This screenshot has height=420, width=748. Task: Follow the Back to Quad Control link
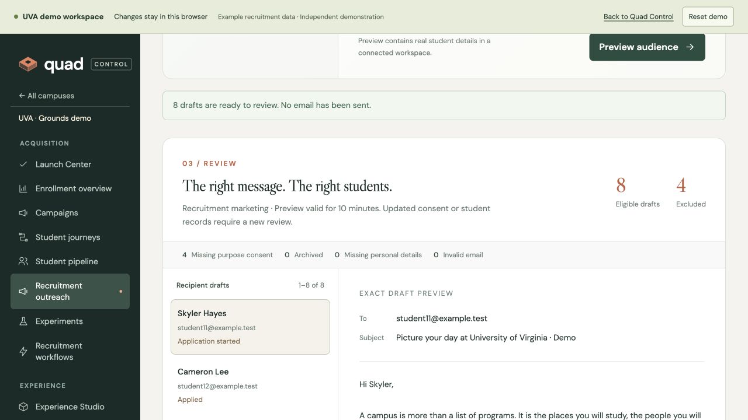coord(639,16)
